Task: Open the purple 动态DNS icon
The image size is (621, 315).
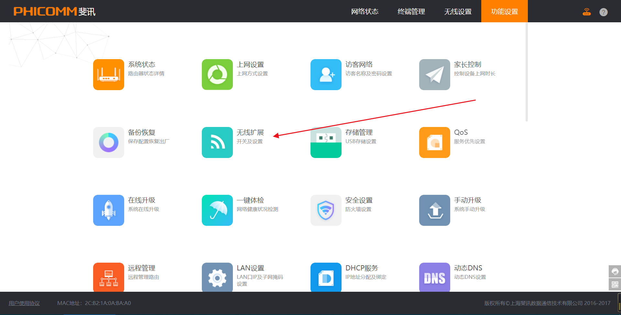Action: tap(435, 277)
